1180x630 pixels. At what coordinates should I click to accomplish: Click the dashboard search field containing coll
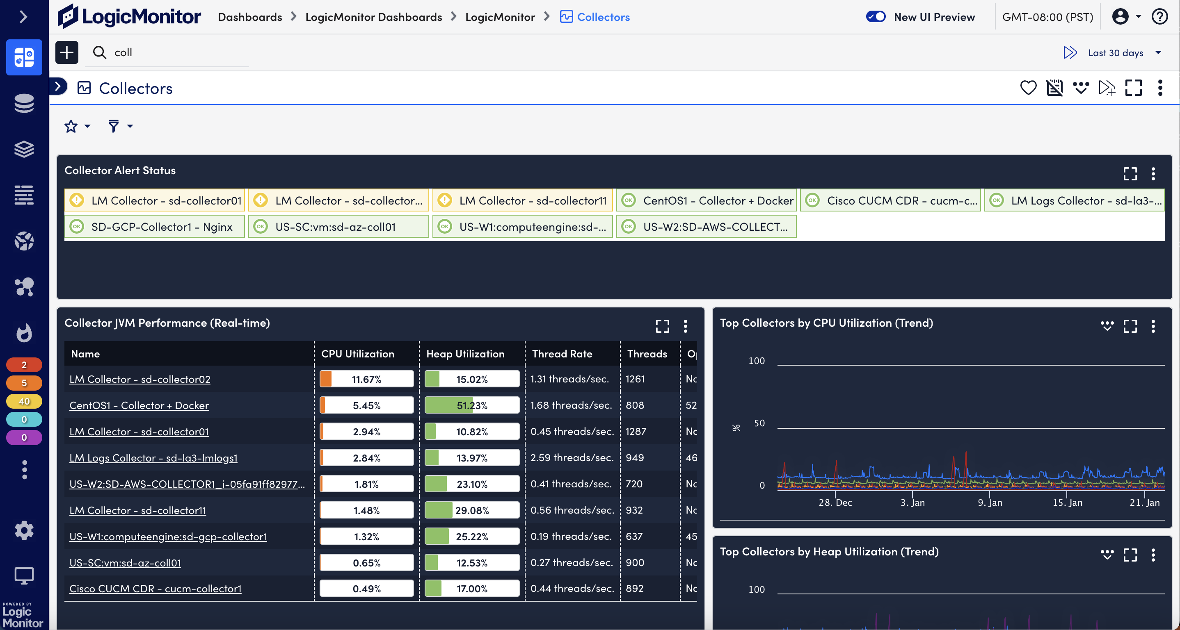[x=174, y=52]
